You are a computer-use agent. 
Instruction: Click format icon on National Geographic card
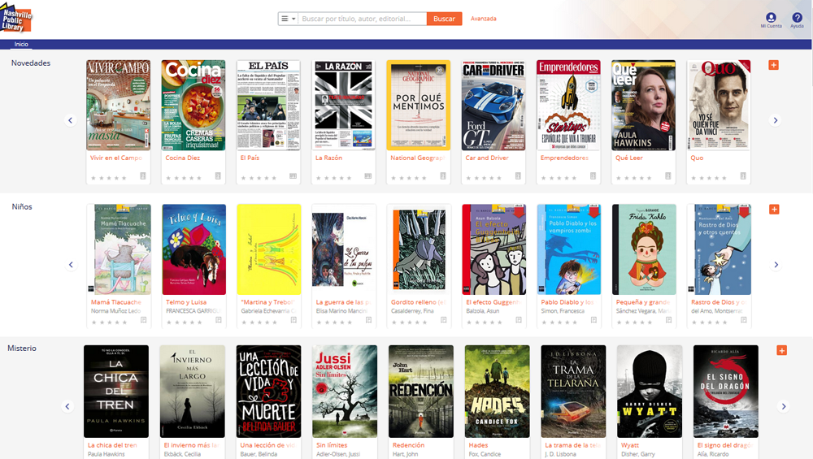click(x=443, y=176)
